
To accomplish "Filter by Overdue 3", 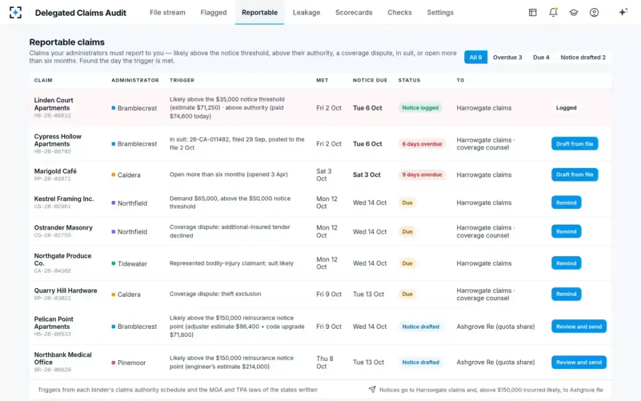I will point(507,57).
